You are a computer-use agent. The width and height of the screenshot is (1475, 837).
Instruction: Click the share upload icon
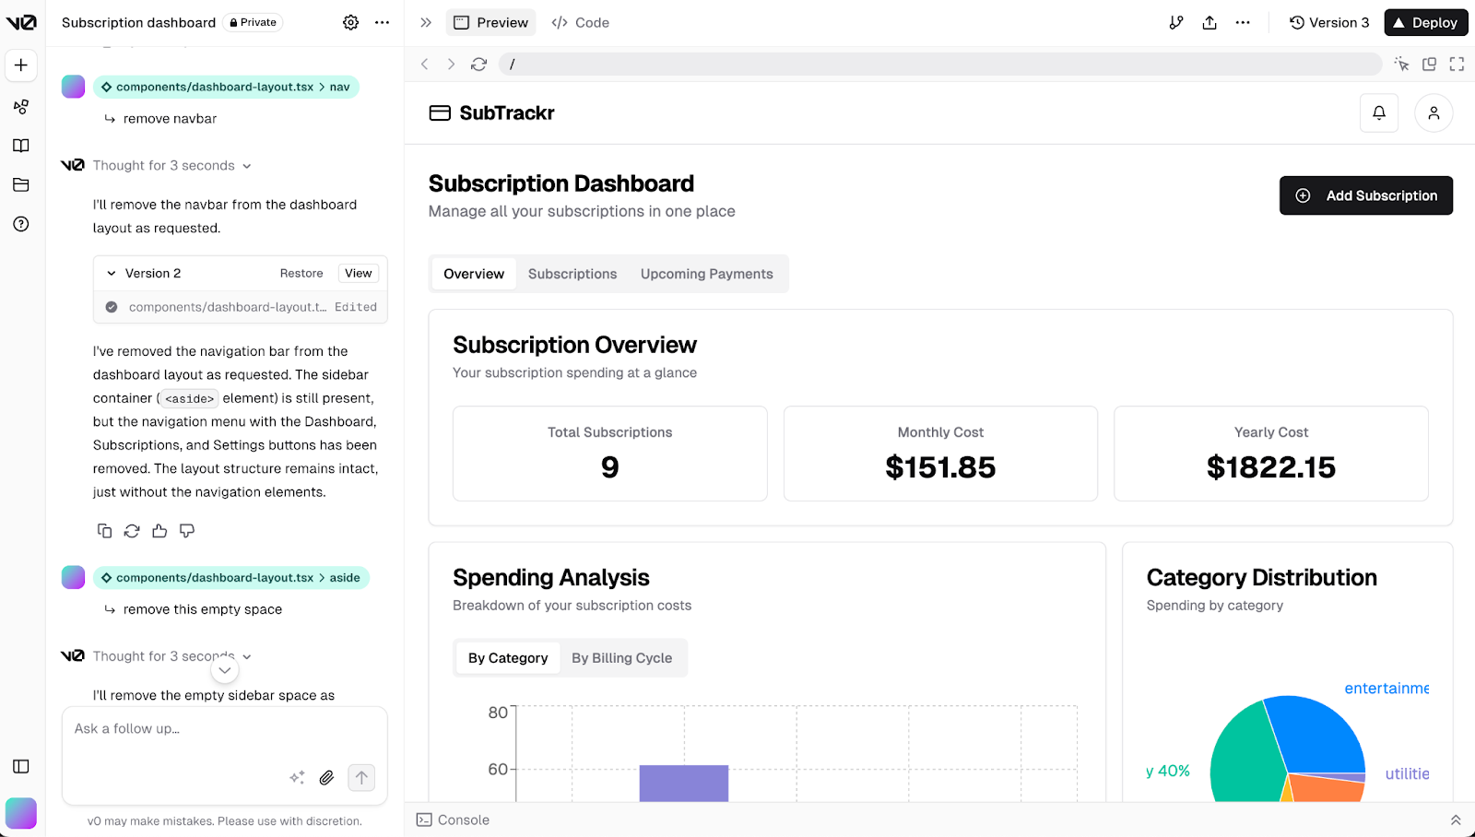[x=1209, y=22]
